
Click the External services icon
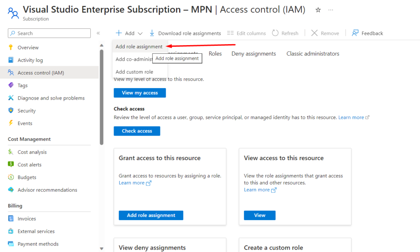point(11,231)
